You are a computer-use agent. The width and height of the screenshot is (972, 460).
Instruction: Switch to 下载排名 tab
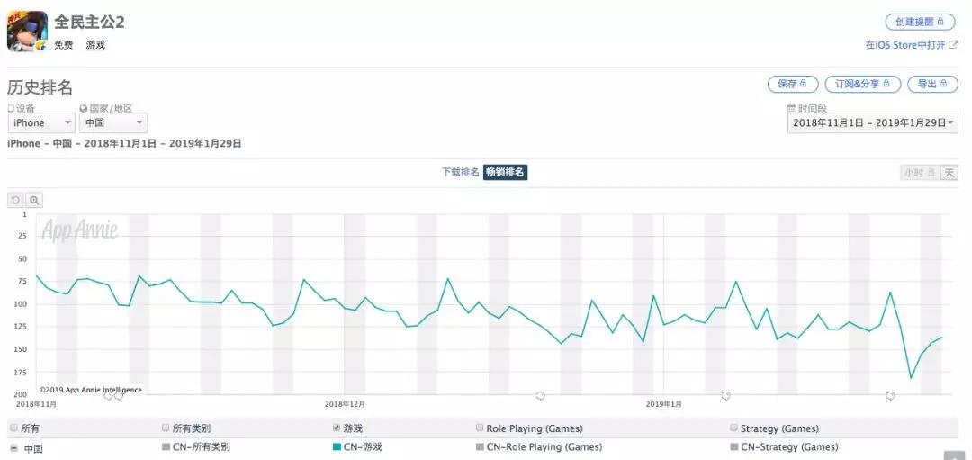tap(460, 172)
